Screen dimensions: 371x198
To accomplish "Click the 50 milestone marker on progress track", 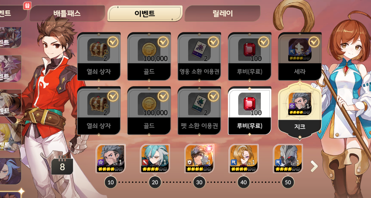I will point(288,182).
